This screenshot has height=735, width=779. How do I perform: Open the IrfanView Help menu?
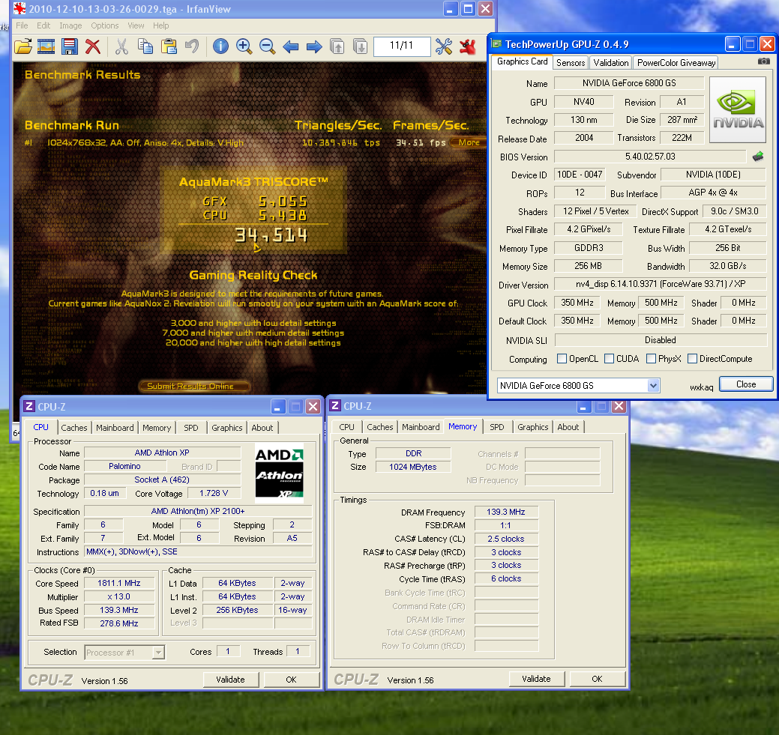pyautogui.click(x=160, y=25)
